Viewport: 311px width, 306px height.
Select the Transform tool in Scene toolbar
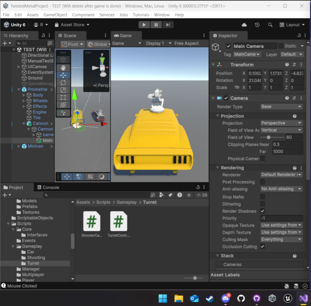[x=63, y=105]
